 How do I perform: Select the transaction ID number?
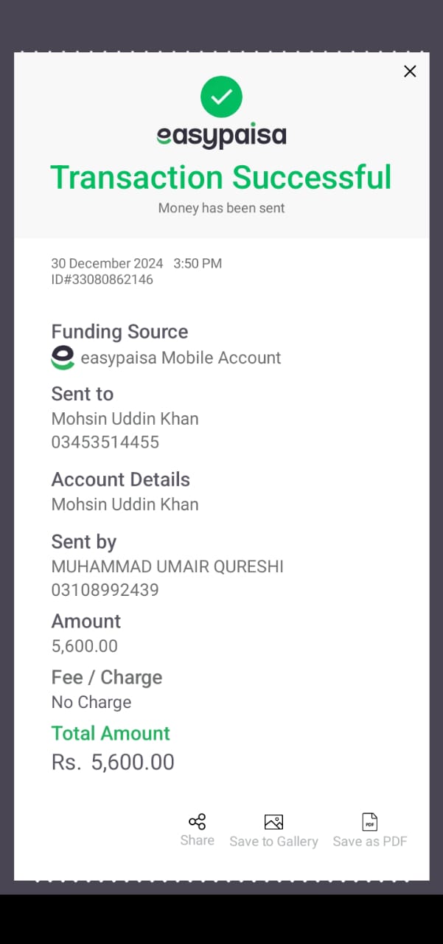click(102, 280)
